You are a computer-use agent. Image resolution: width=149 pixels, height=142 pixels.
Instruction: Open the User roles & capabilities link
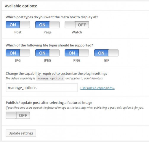[97, 88]
